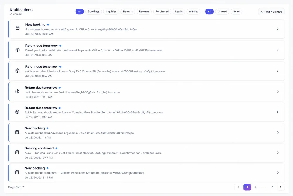Viewport: 293px width, 196px height.
Task: Click unread dot on Booking confirmed
Action: pos(57,148)
